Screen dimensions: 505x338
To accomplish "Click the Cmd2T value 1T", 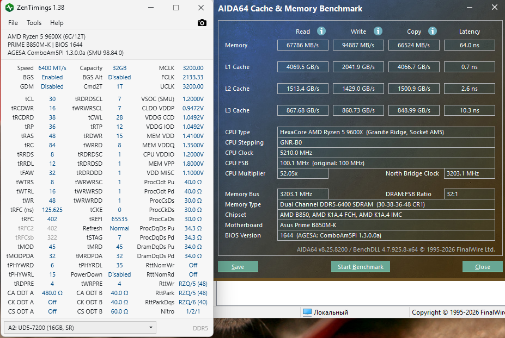I will click(x=119, y=86).
